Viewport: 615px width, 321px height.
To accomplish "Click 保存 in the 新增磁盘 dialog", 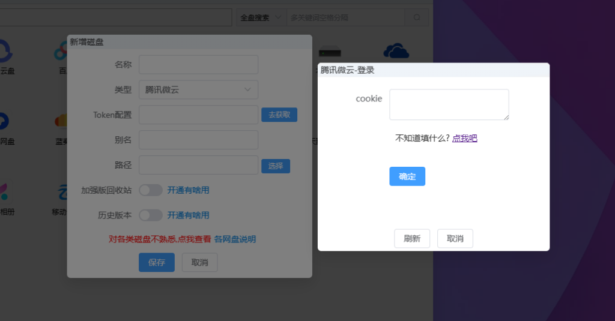I will coord(157,263).
